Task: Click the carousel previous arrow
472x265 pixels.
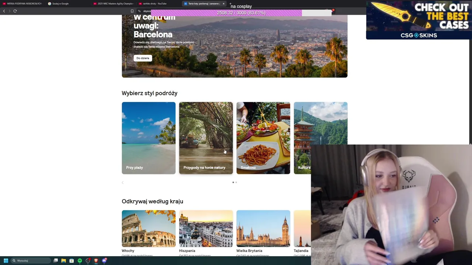Action: coord(123,182)
